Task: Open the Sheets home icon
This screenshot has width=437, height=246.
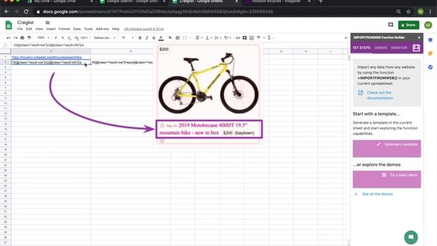Action: [9, 25]
